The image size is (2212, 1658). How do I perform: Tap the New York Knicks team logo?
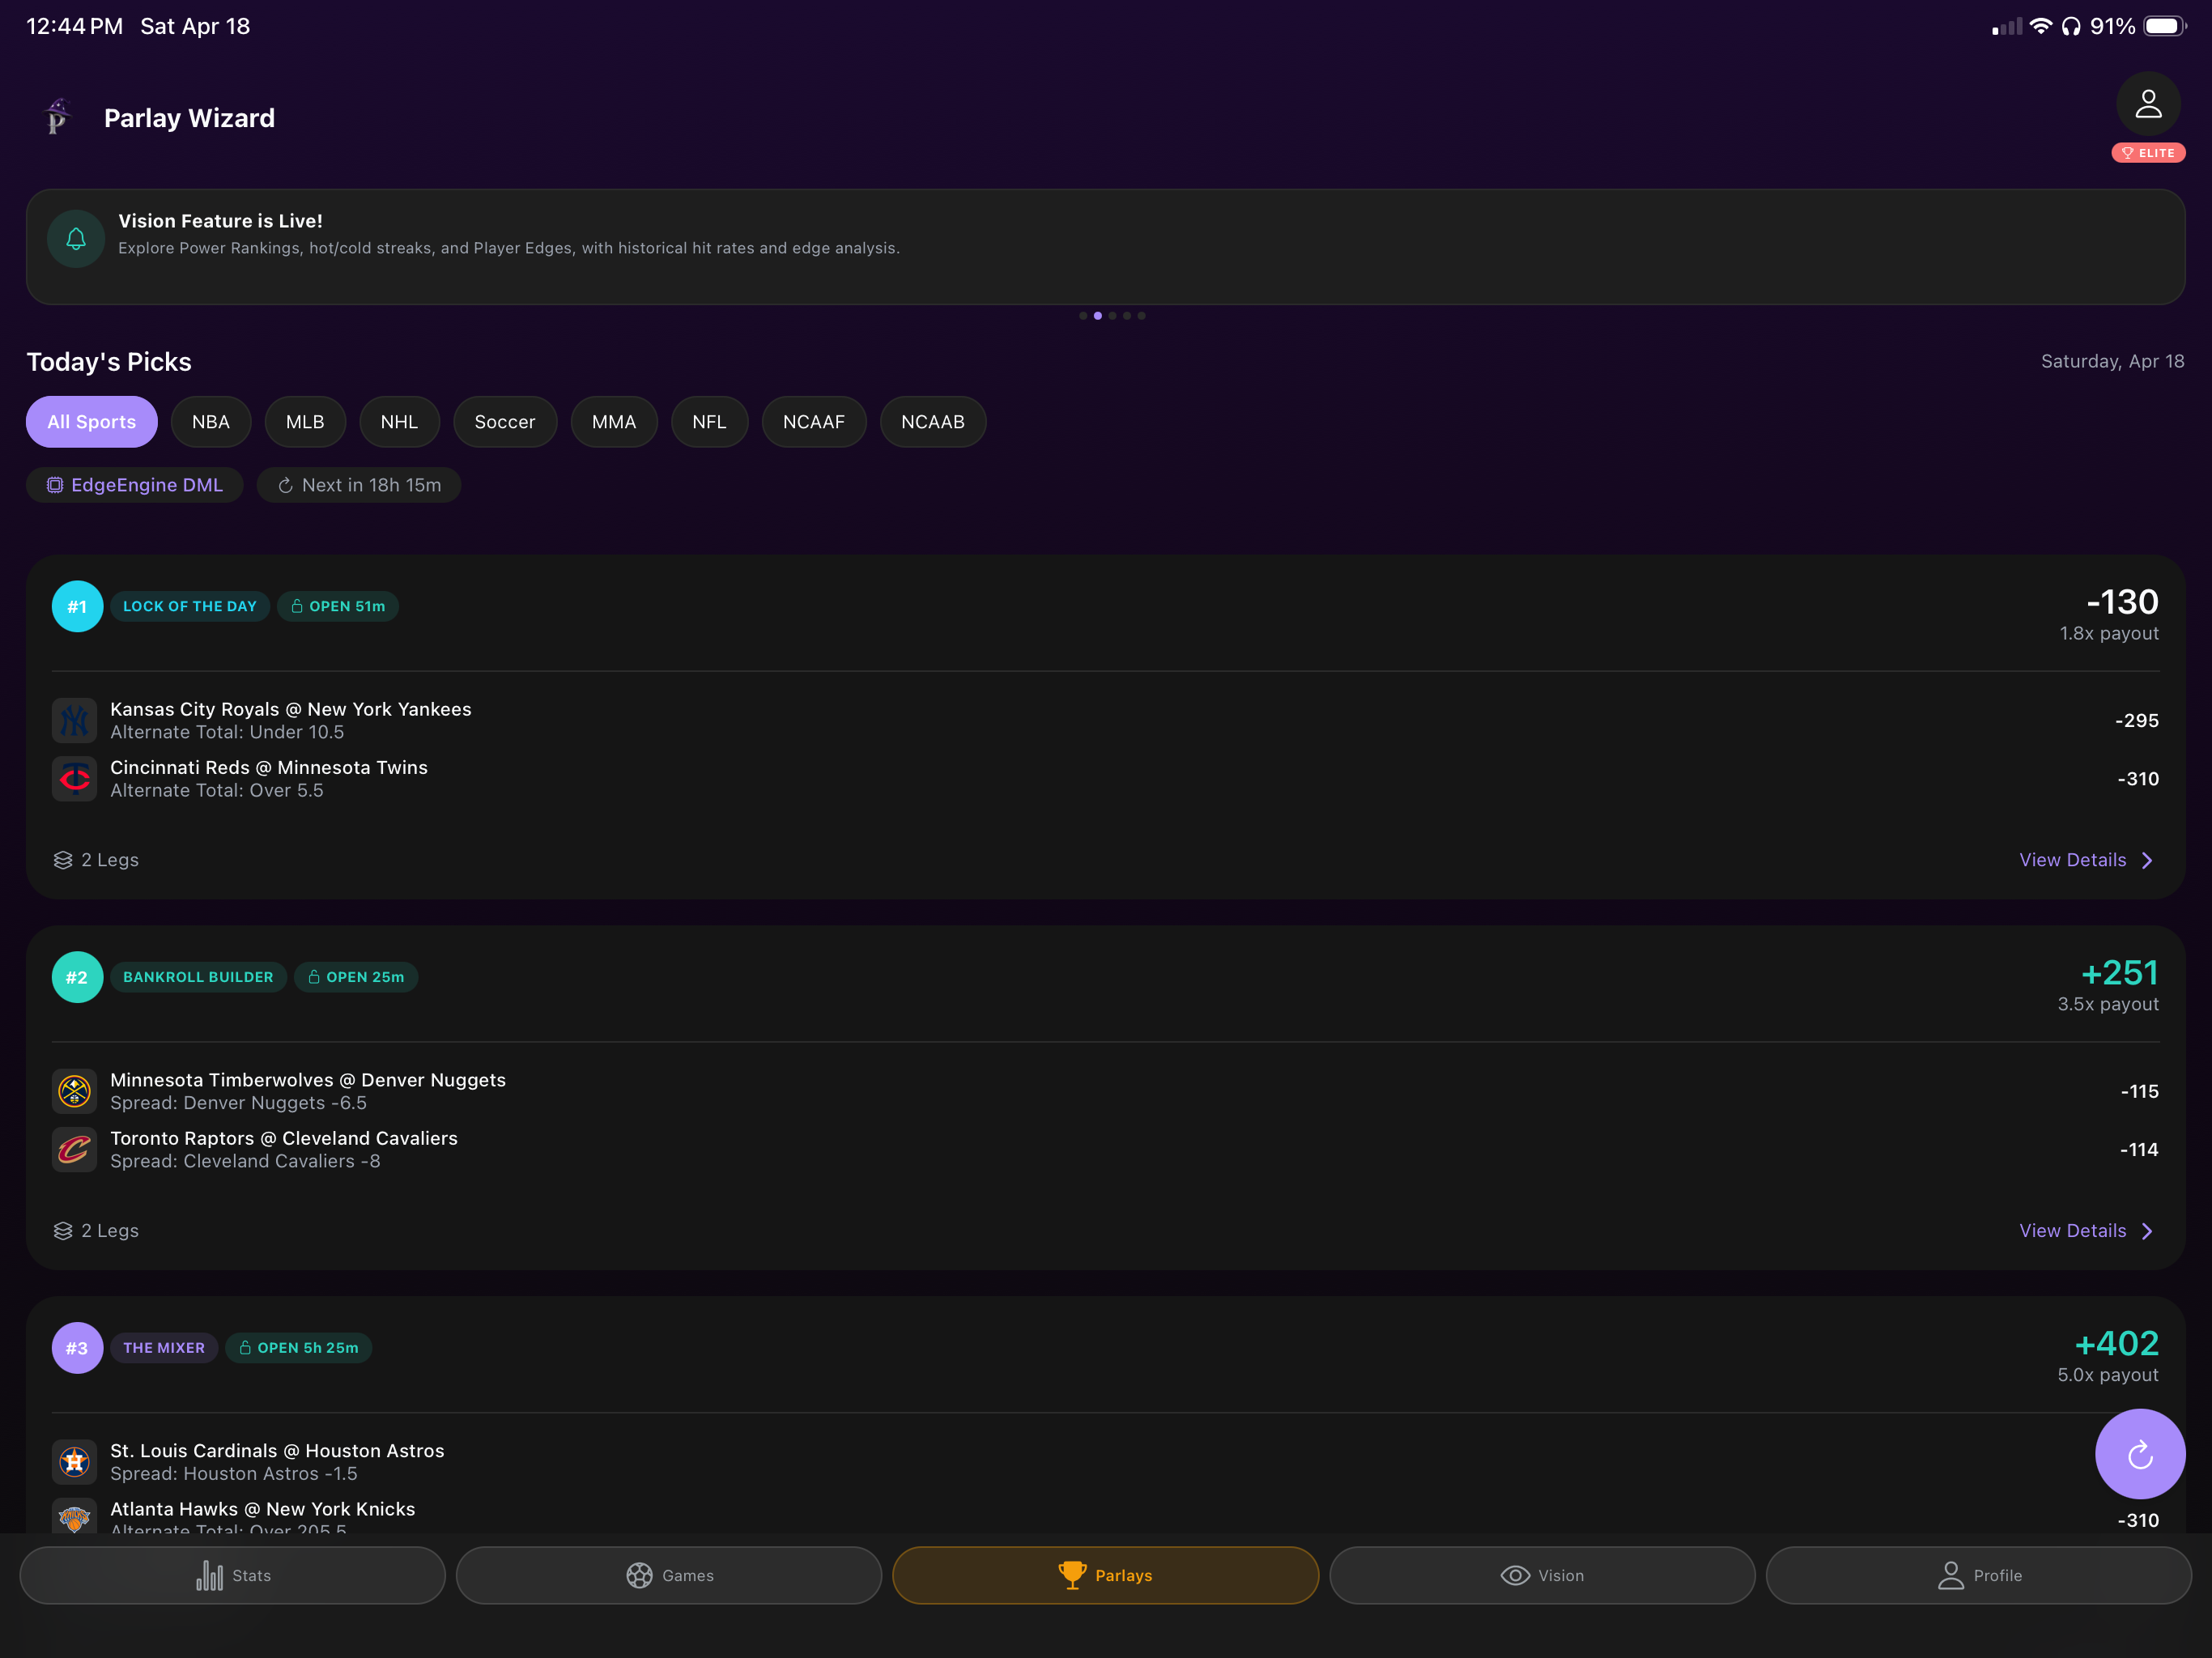[x=74, y=1517]
